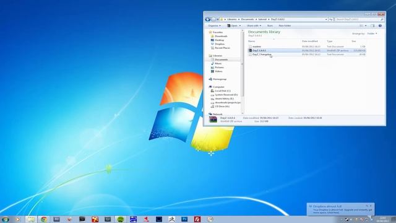Click the Open button in toolbar
Viewport: 396px width, 223px height.
tap(233, 26)
